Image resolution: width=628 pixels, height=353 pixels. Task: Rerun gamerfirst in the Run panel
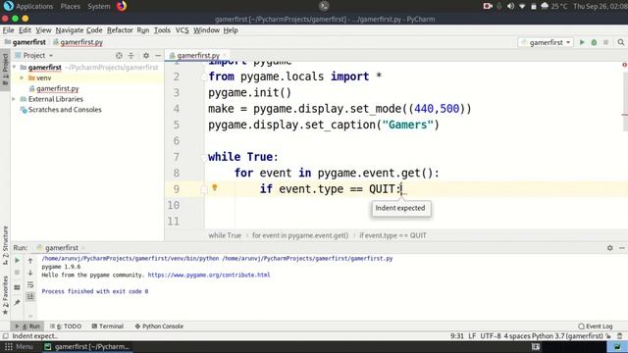tap(18, 261)
